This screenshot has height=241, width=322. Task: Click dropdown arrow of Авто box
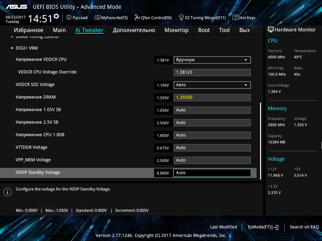click(246, 85)
